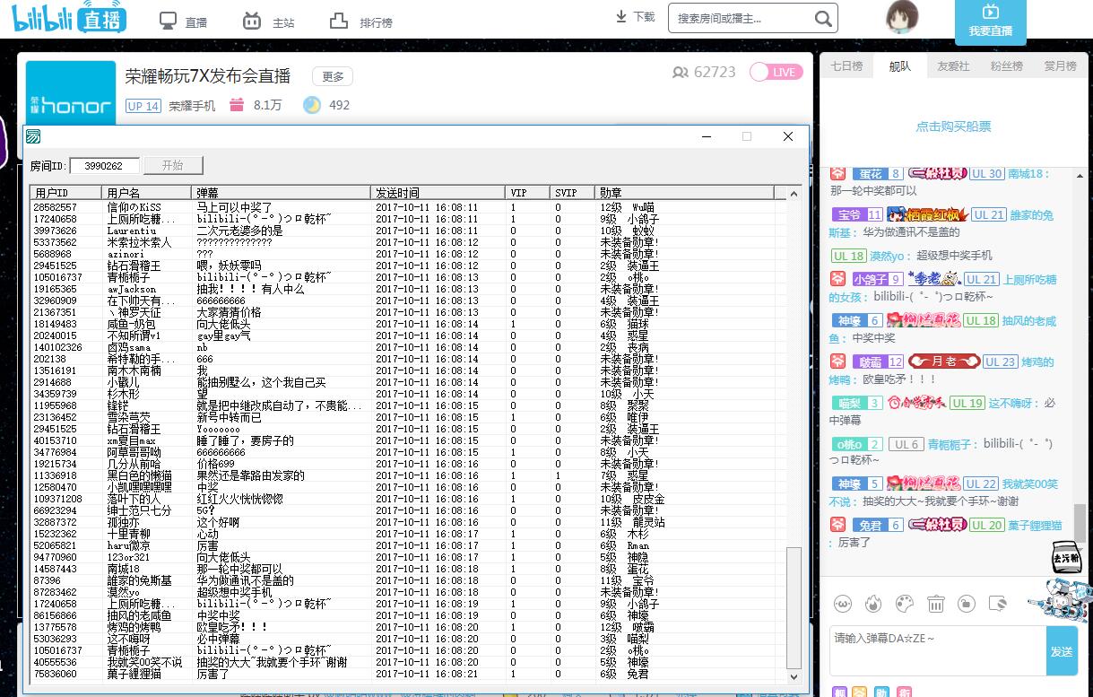
Task: Click the 点击购买船票 link
Action: tap(953, 126)
